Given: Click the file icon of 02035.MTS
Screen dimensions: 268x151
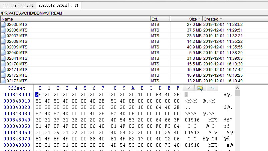Looking at the screenshot, I should (4, 24).
